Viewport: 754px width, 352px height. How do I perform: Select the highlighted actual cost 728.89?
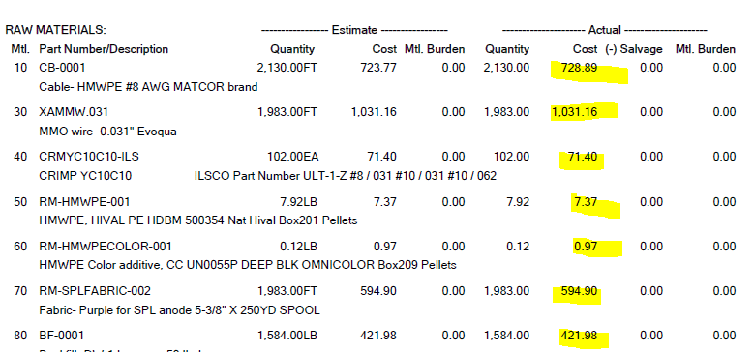pos(579,68)
